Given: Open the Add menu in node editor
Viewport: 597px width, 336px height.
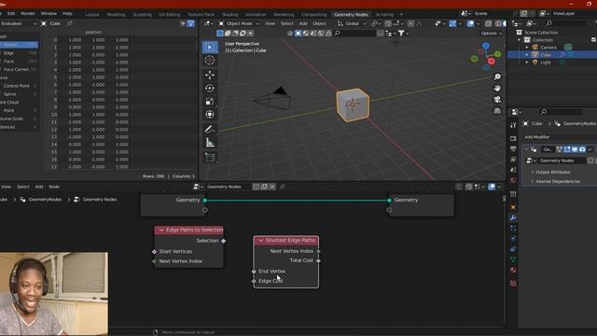Looking at the screenshot, I should [39, 187].
